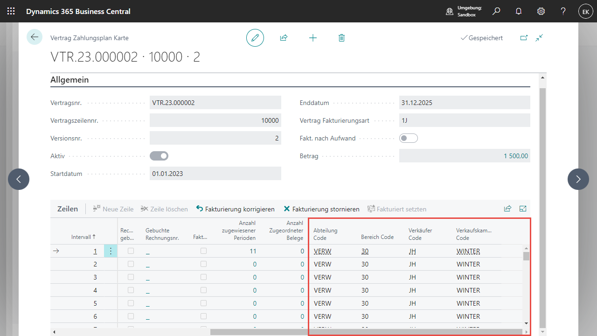This screenshot has width=597, height=336.
Task: Click Fakturierung stornieren action
Action: (322, 209)
